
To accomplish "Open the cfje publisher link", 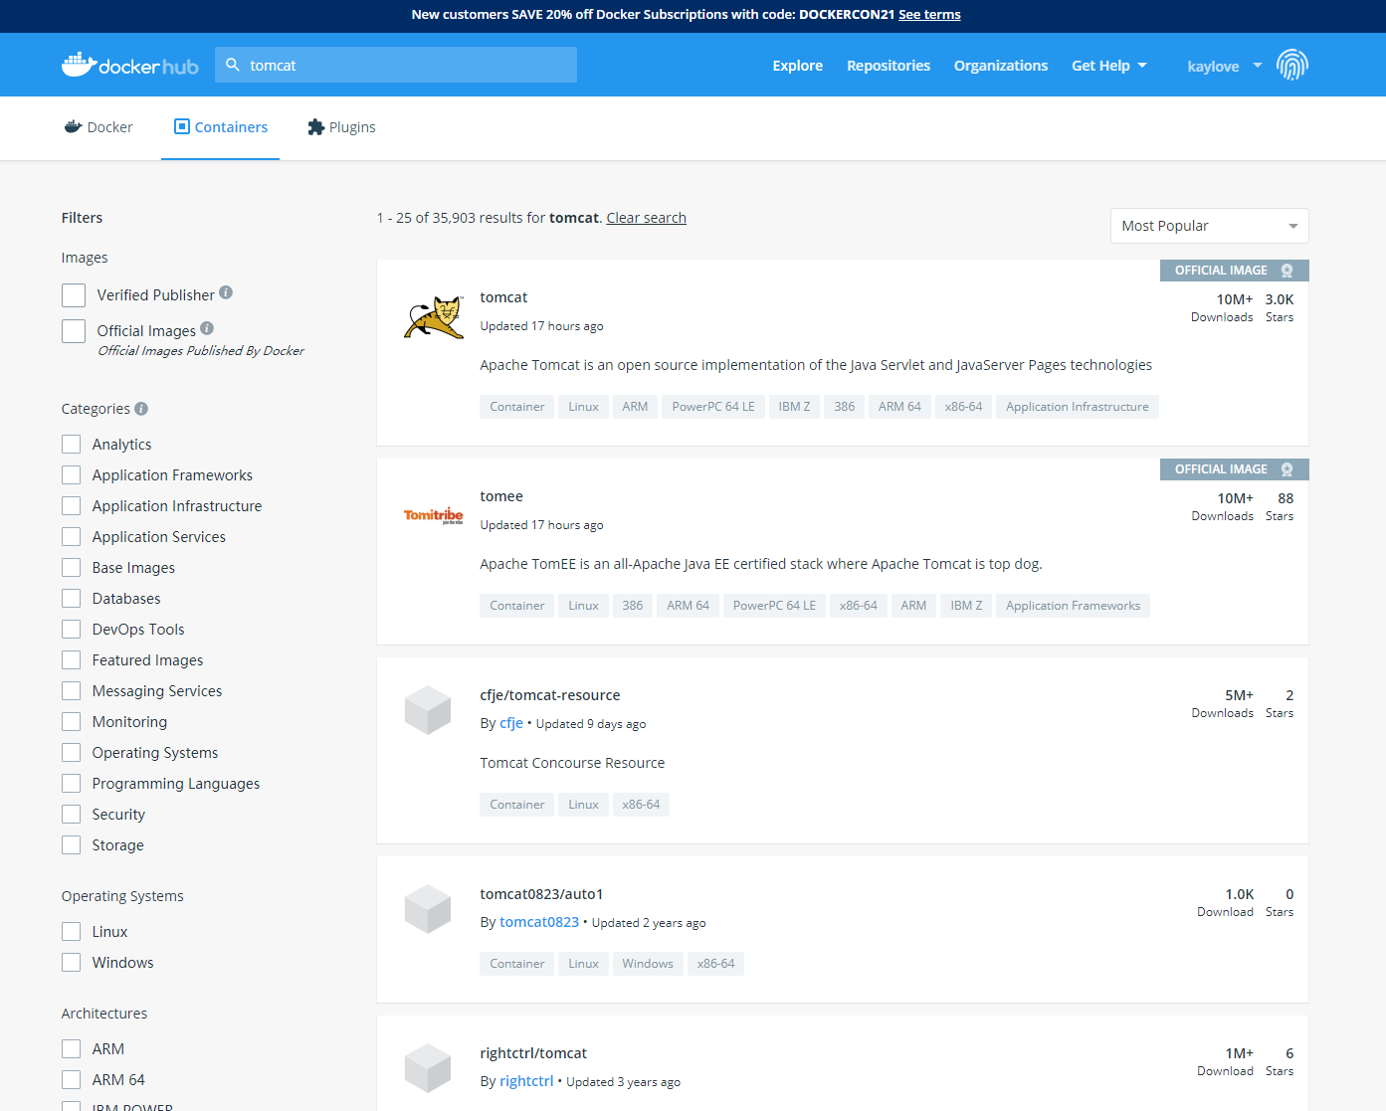I will pyautogui.click(x=511, y=723).
